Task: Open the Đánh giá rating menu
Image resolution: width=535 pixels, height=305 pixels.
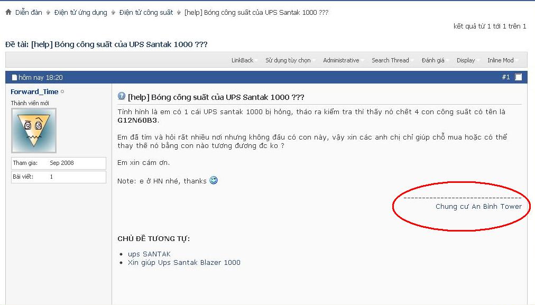Action: pyautogui.click(x=435, y=60)
